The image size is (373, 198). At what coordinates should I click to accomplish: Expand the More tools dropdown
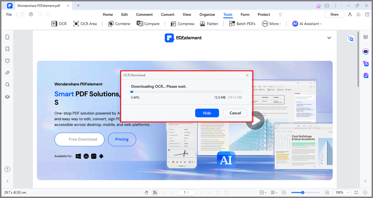click(x=271, y=24)
